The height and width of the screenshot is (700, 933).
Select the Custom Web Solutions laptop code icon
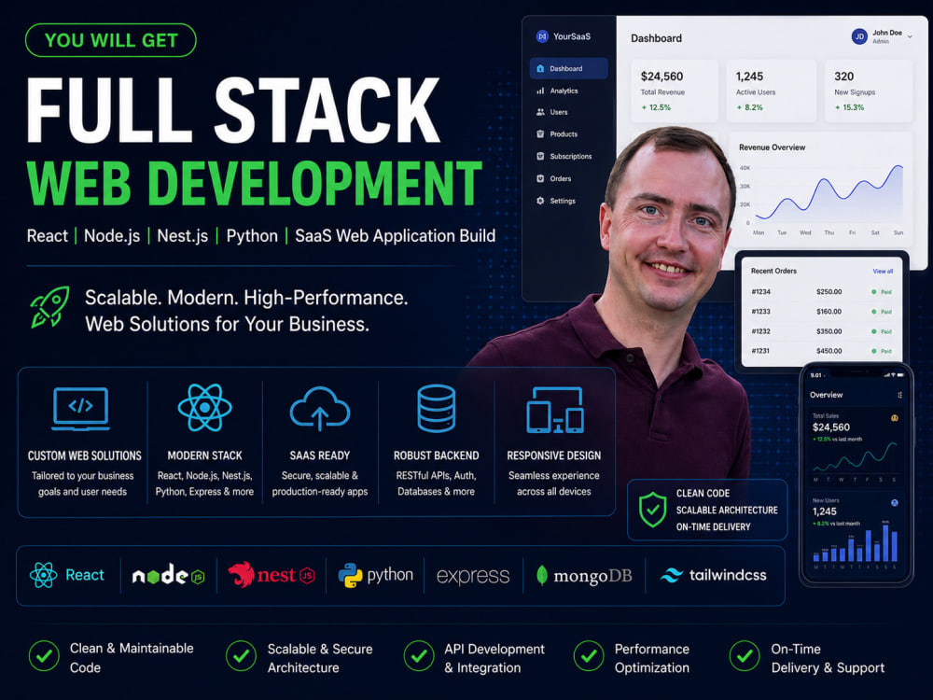pos(81,409)
